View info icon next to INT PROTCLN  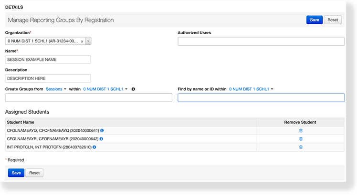pyautogui.click(x=95, y=147)
